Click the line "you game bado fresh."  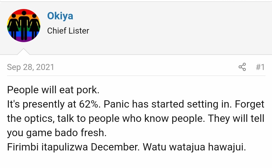tap(57, 133)
